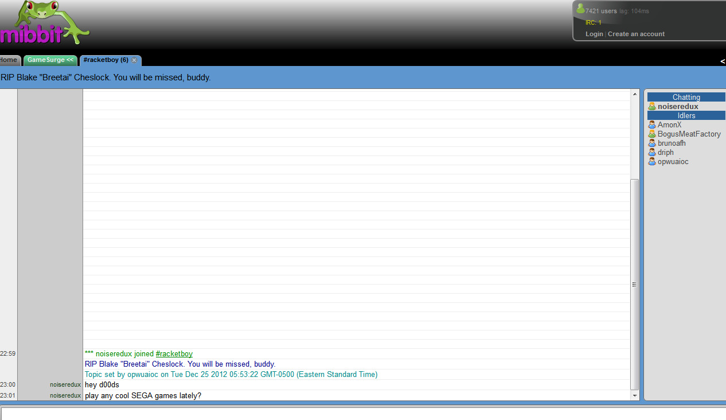Follow the #racketboy link in join message

[174, 354]
